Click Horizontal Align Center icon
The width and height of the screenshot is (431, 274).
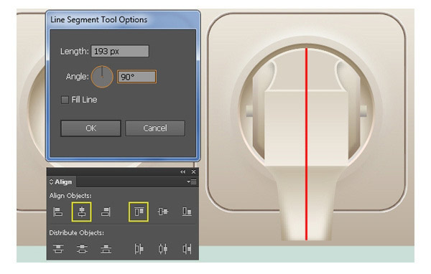click(82, 212)
